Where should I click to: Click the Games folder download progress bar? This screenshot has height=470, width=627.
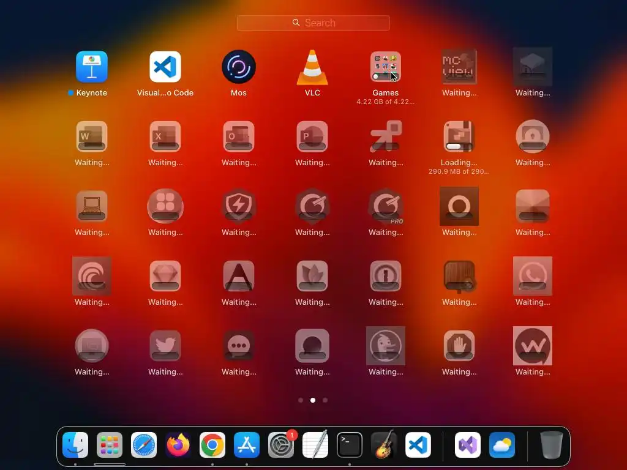[386, 76]
